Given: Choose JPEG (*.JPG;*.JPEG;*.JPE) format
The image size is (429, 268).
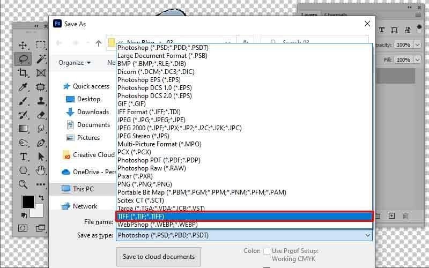Looking at the screenshot, I should (x=245, y=120).
